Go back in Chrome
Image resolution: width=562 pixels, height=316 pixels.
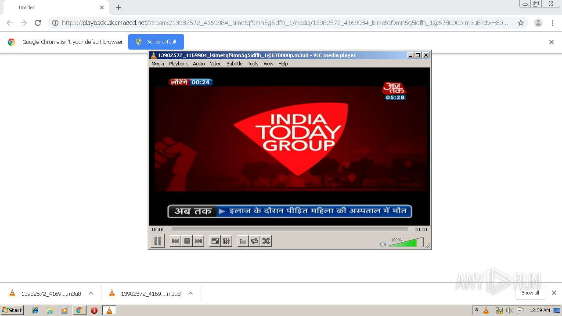(10, 23)
